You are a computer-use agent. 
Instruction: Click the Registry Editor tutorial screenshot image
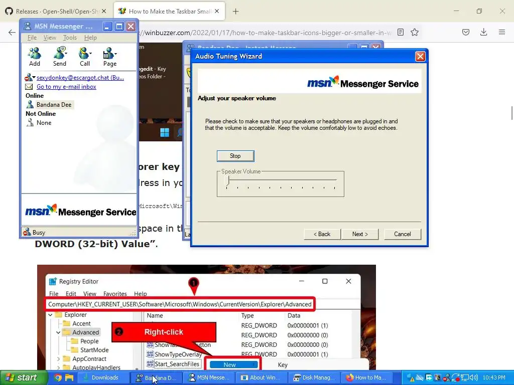(206, 317)
